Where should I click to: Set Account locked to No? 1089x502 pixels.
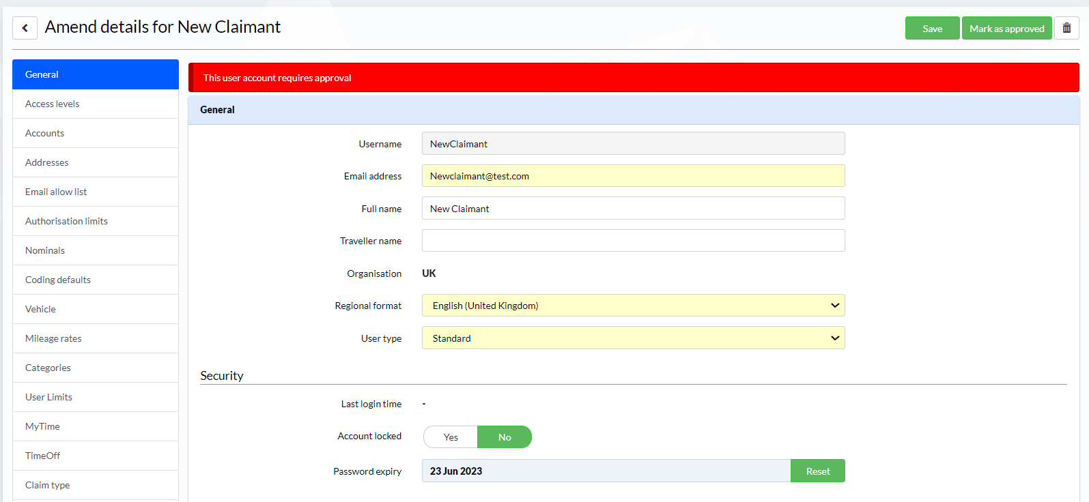click(x=505, y=437)
